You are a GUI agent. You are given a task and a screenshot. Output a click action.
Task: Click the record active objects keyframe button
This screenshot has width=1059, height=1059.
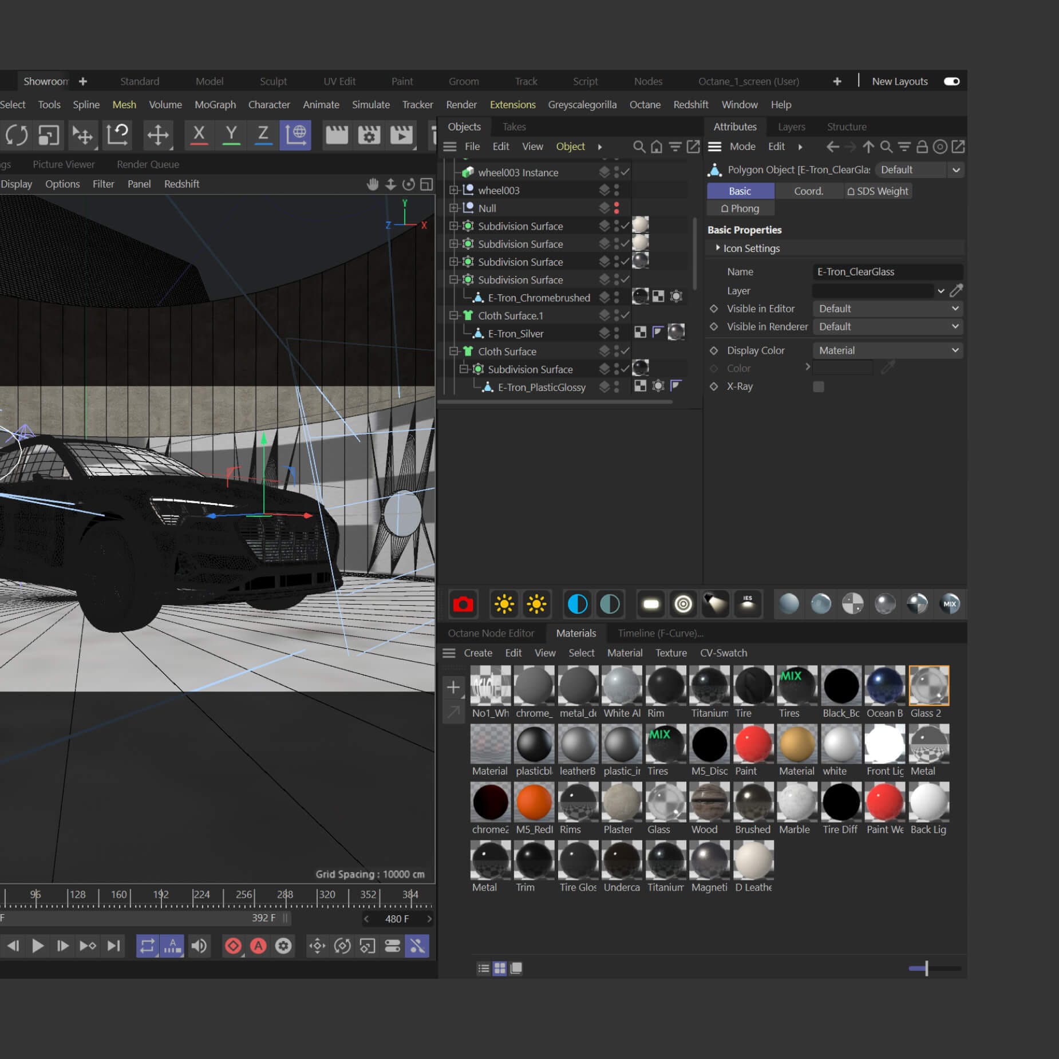click(233, 946)
